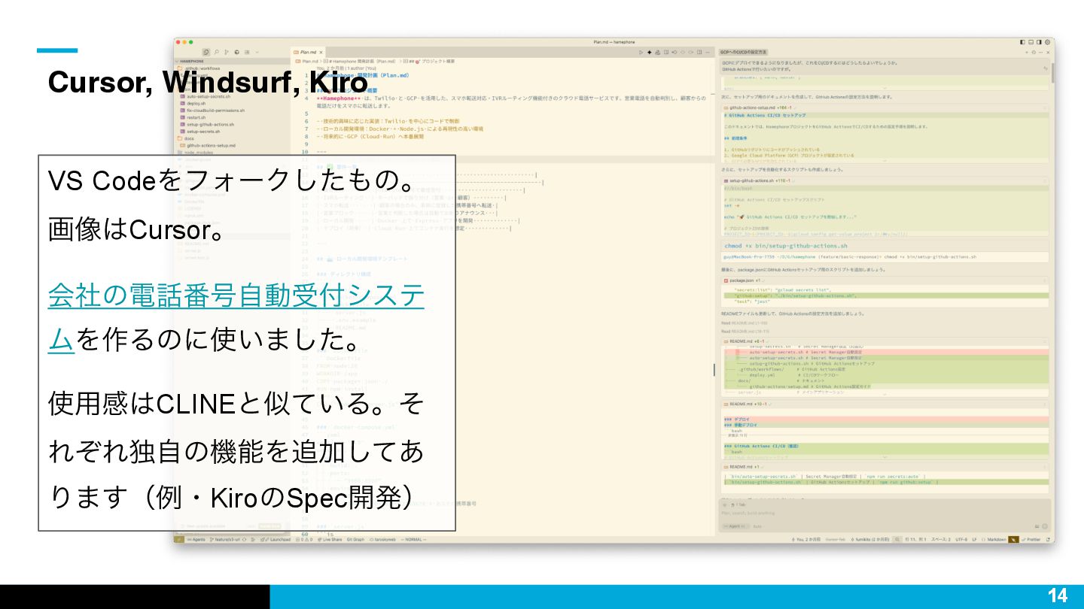
Task: Toggle the primary sidebar layout icon in the title bar
Action: 1022,42
